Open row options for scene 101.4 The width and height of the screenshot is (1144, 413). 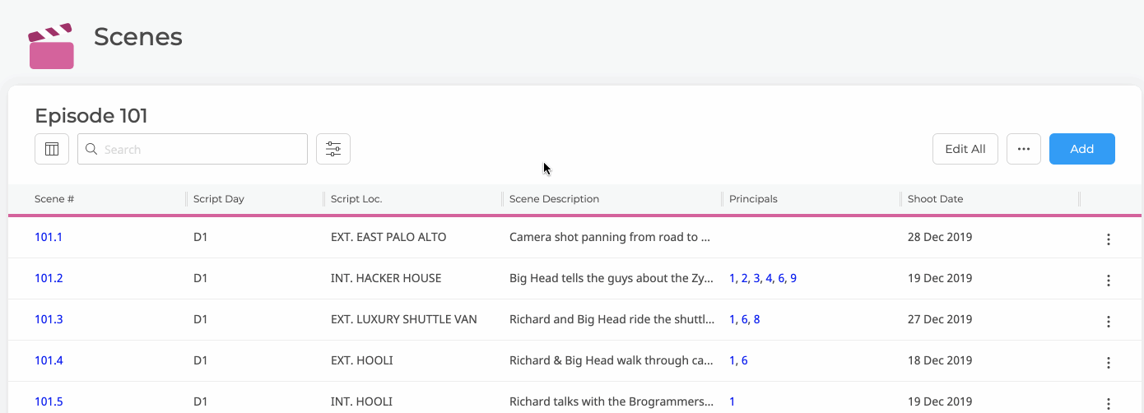tap(1109, 363)
